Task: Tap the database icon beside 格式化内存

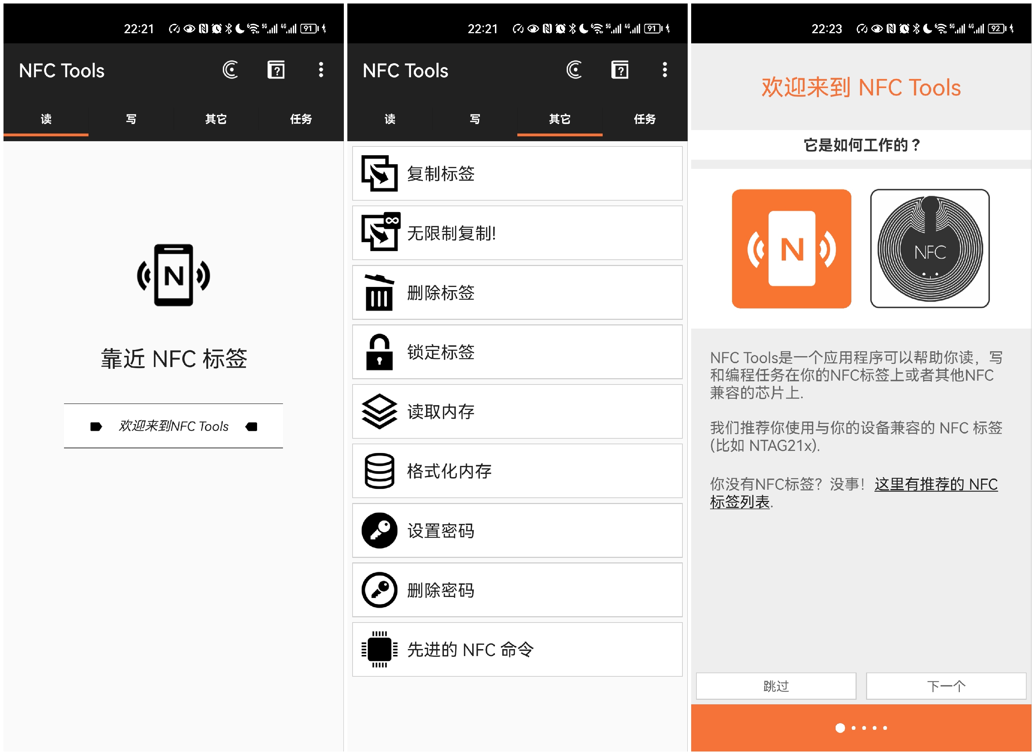Action: [x=379, y=471]
